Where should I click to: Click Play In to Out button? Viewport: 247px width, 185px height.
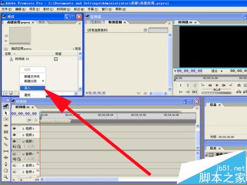[x=195, y=92]
